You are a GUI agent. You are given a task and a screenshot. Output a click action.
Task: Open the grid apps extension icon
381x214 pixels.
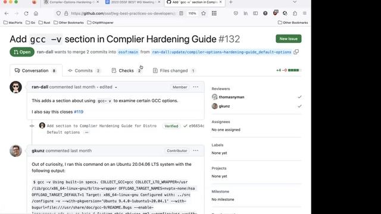coord(214,13)
